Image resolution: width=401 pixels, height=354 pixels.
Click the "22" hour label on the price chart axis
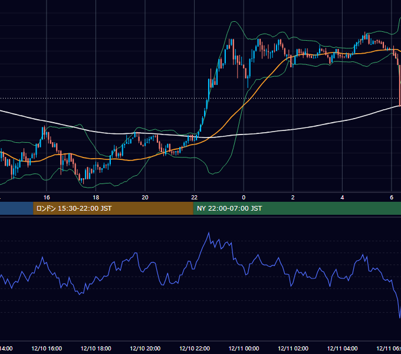[195, 197]
